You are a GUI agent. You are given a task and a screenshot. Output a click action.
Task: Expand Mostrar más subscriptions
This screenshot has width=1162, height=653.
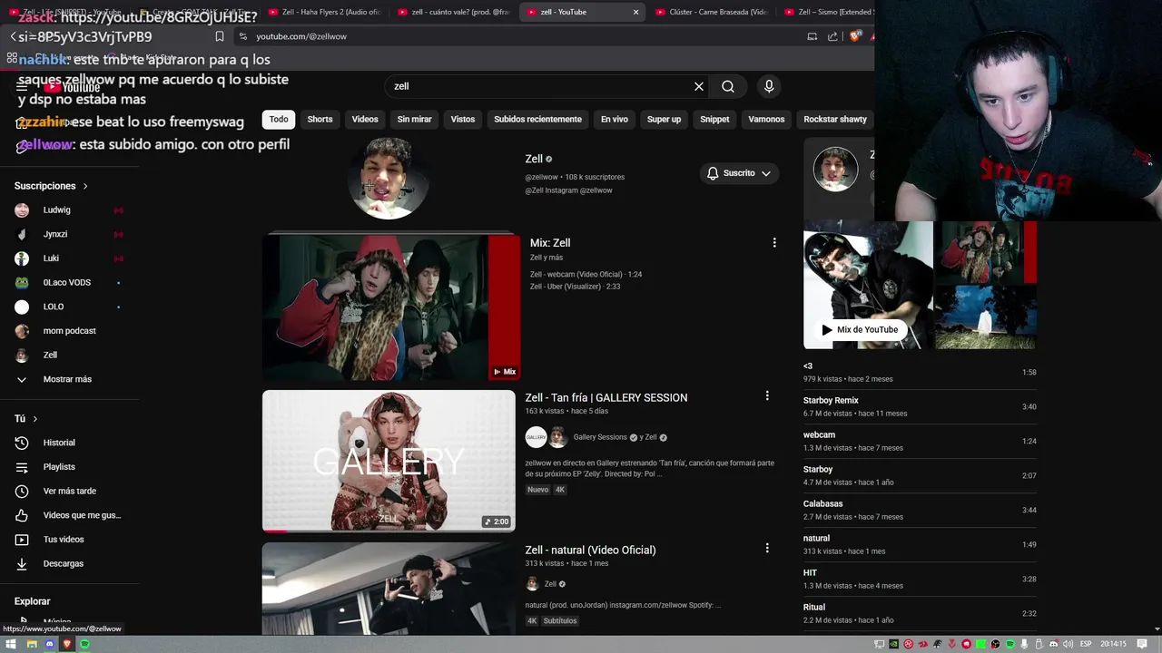(x=68, y=379)
